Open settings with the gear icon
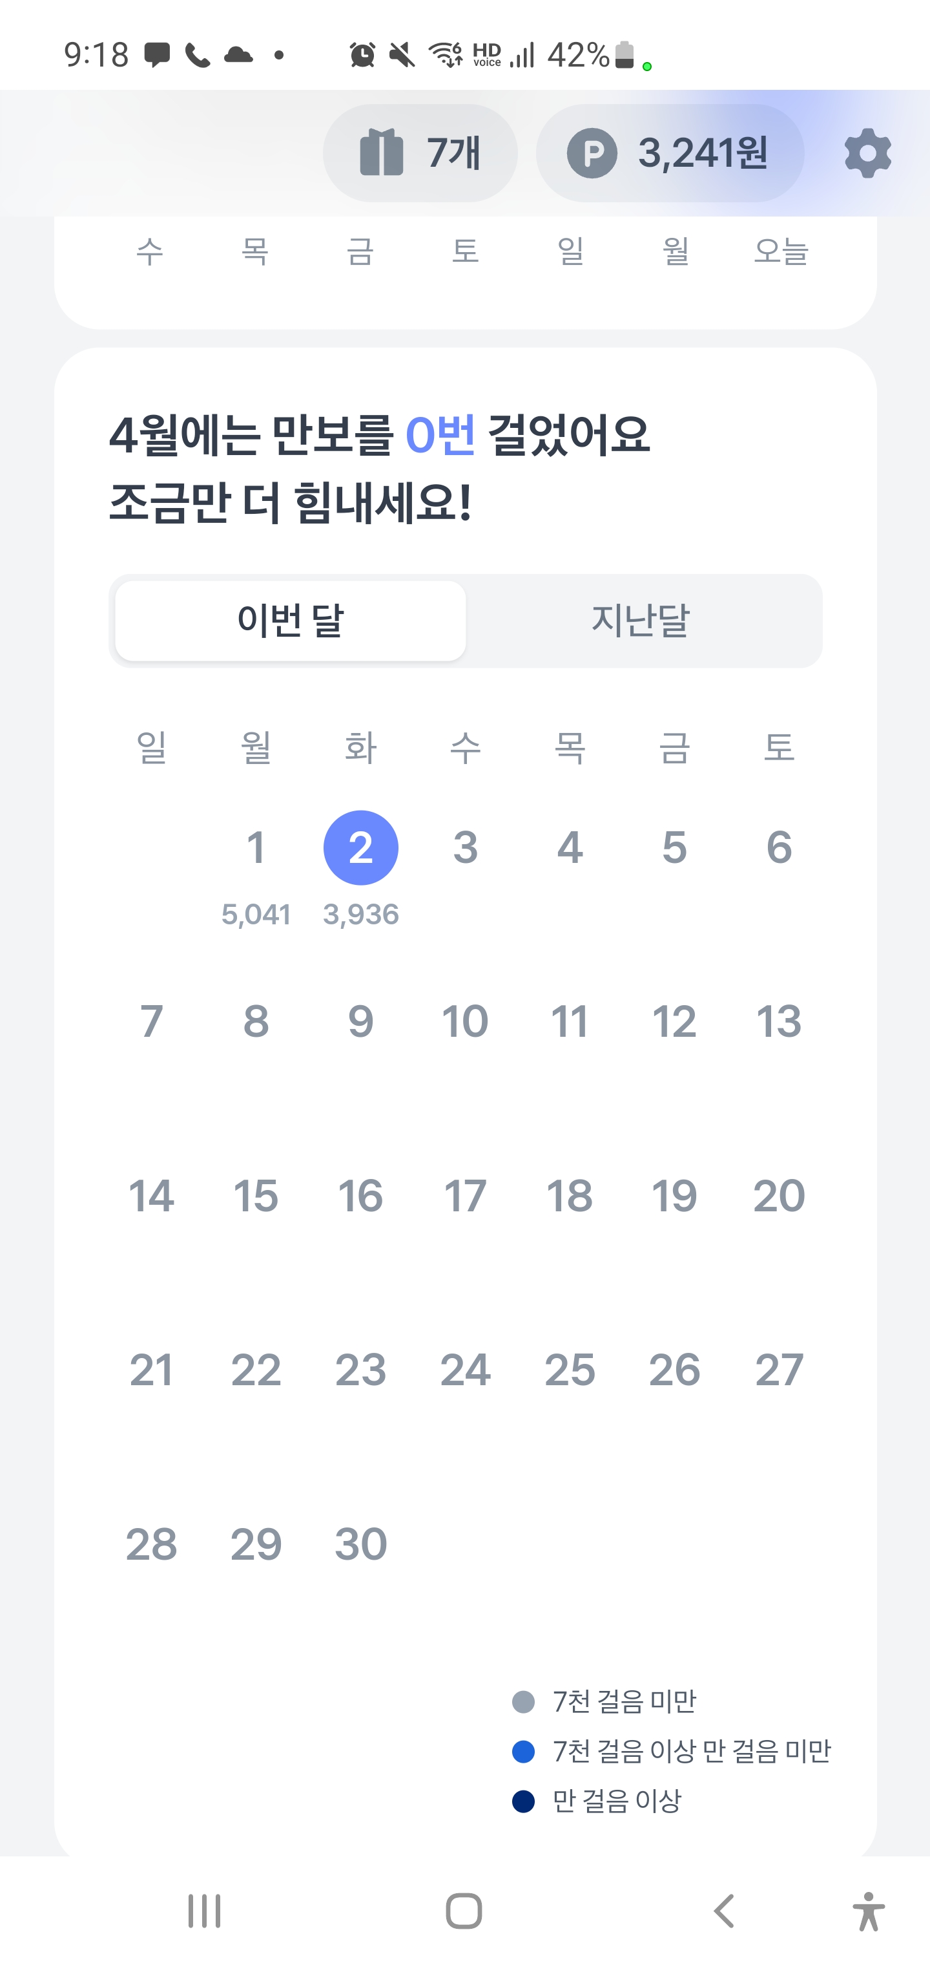 pyautogui.click(x=867, y=153)
